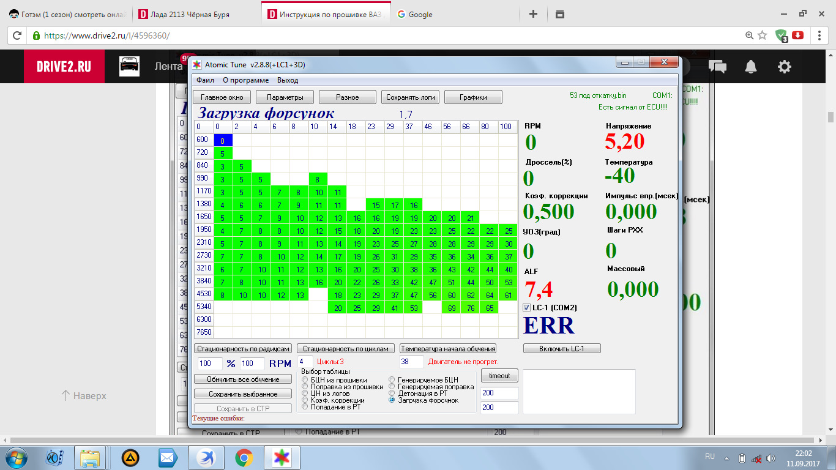
Task: Select the Попадание в РТ radio in Atomic Tune
Action: [305, 407]
